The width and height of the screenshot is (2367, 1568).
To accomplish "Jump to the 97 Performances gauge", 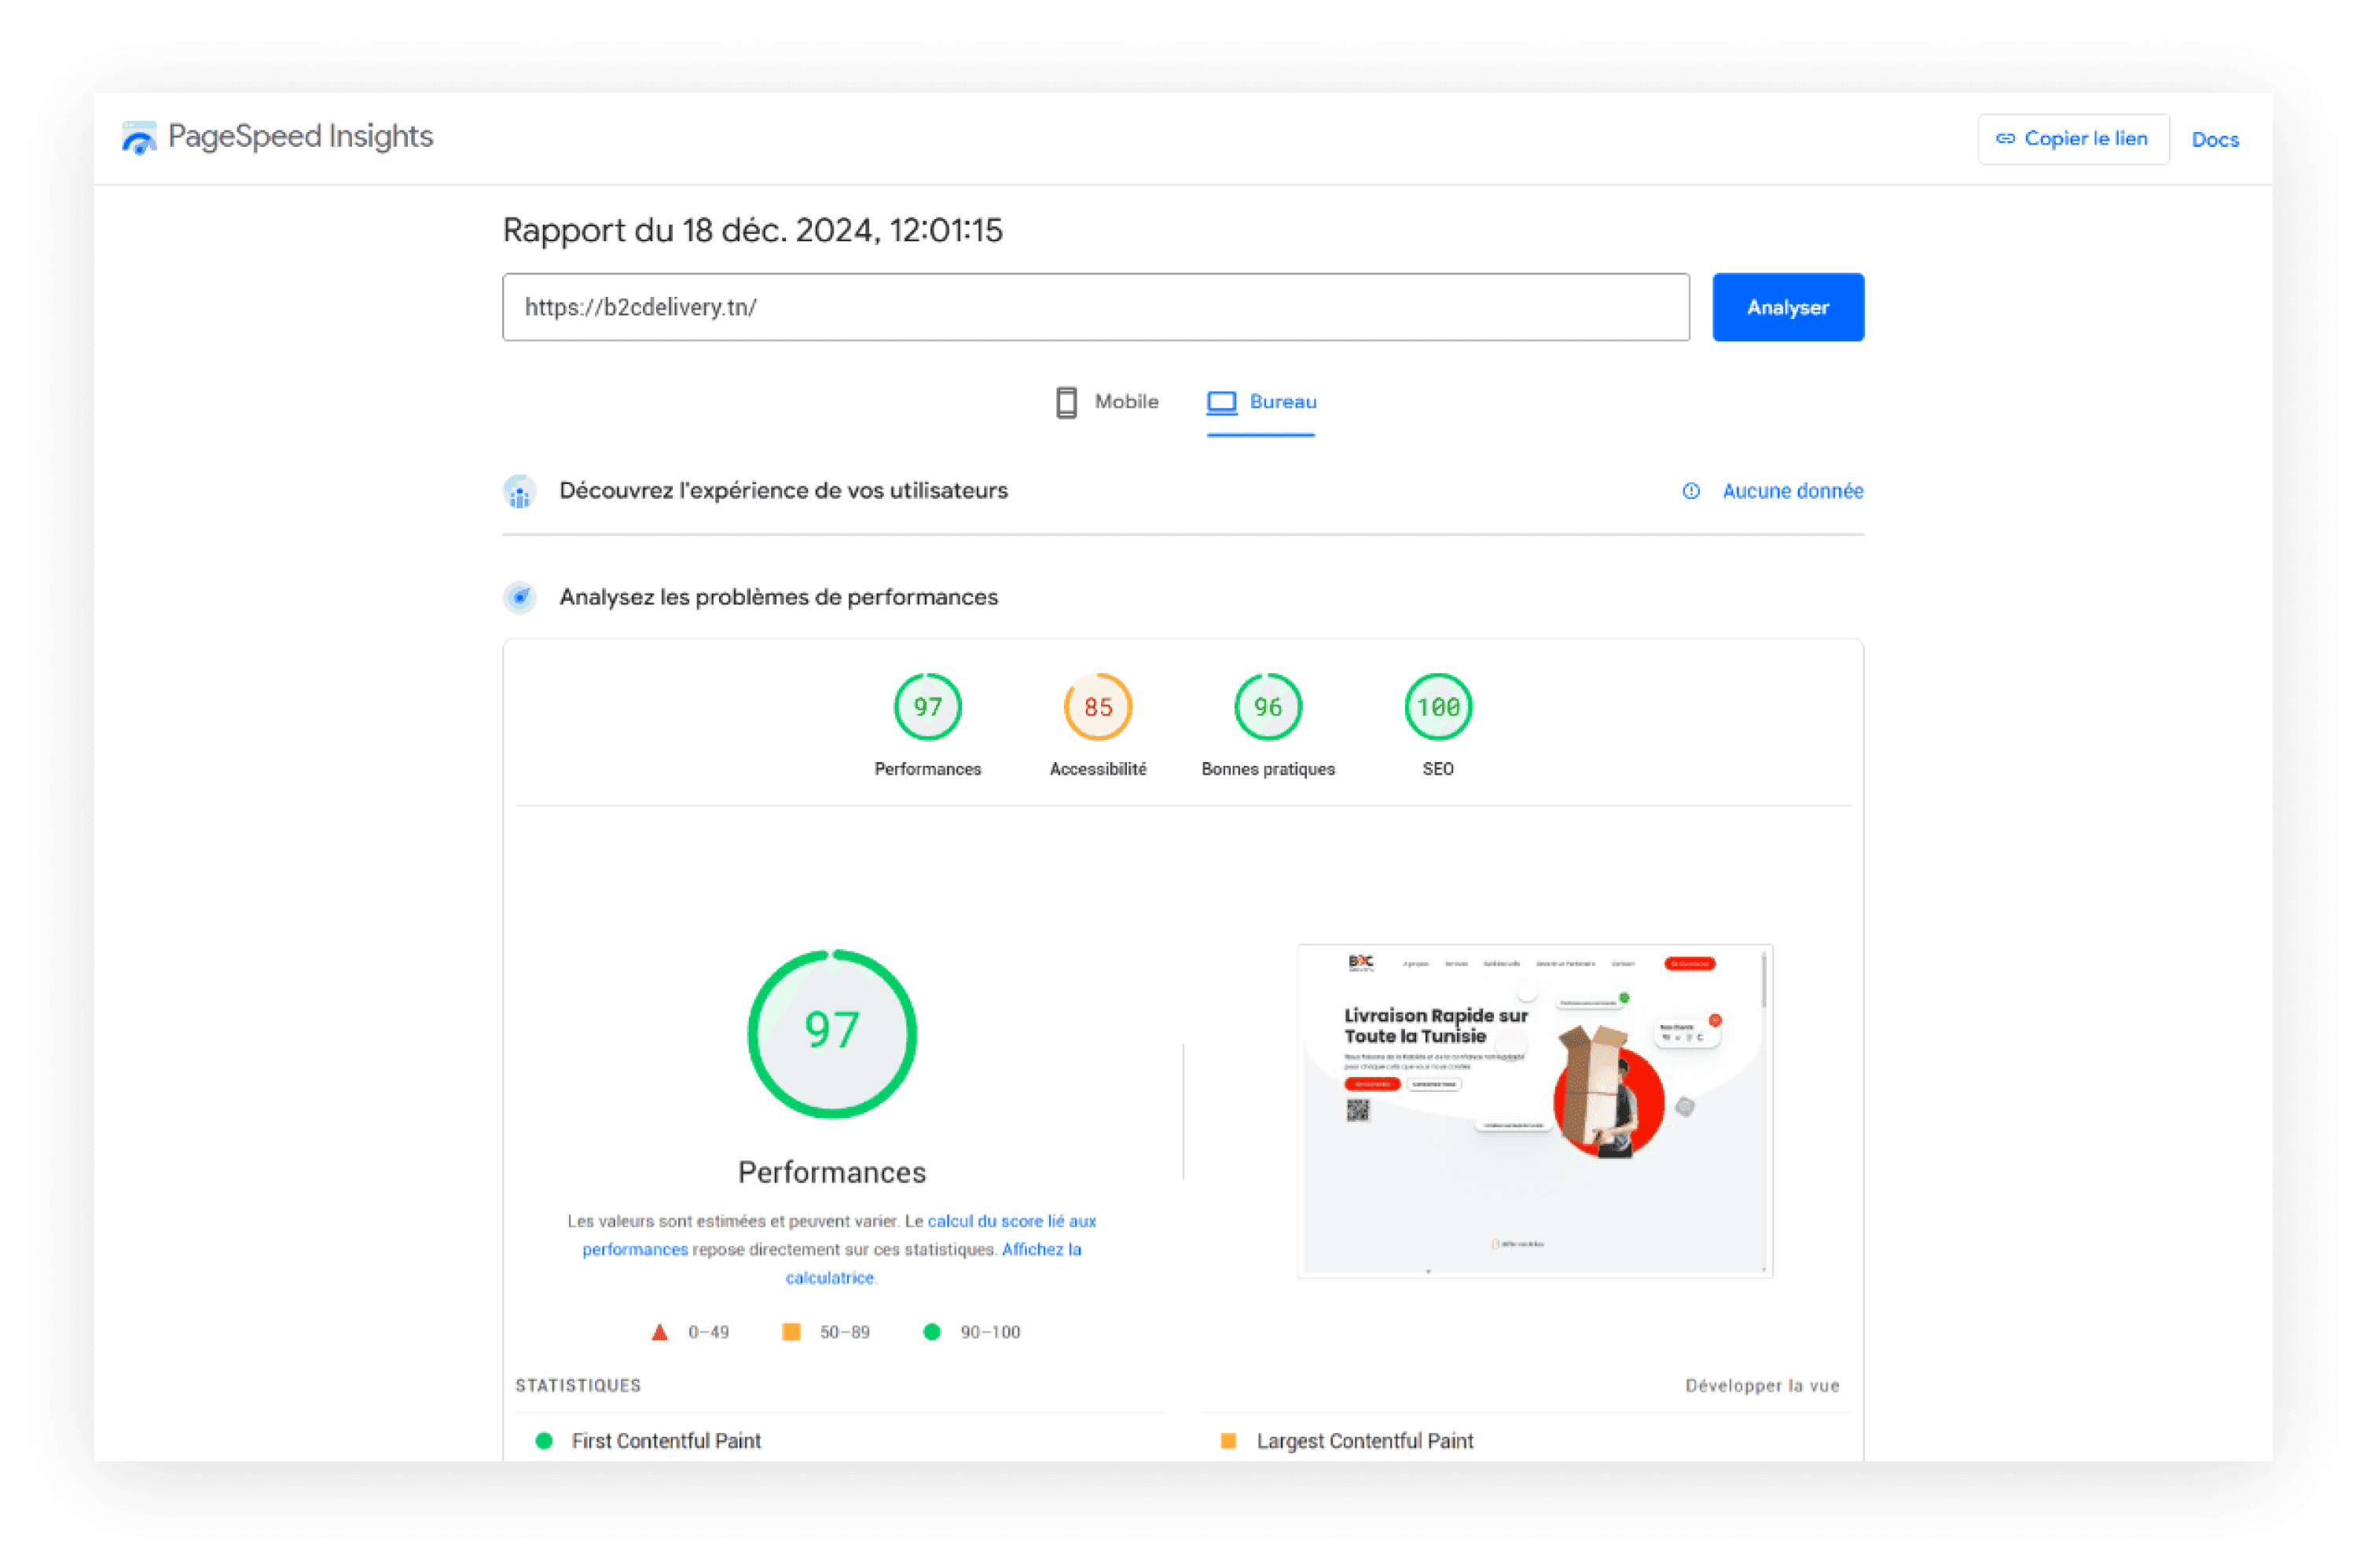I will [927, 707].
